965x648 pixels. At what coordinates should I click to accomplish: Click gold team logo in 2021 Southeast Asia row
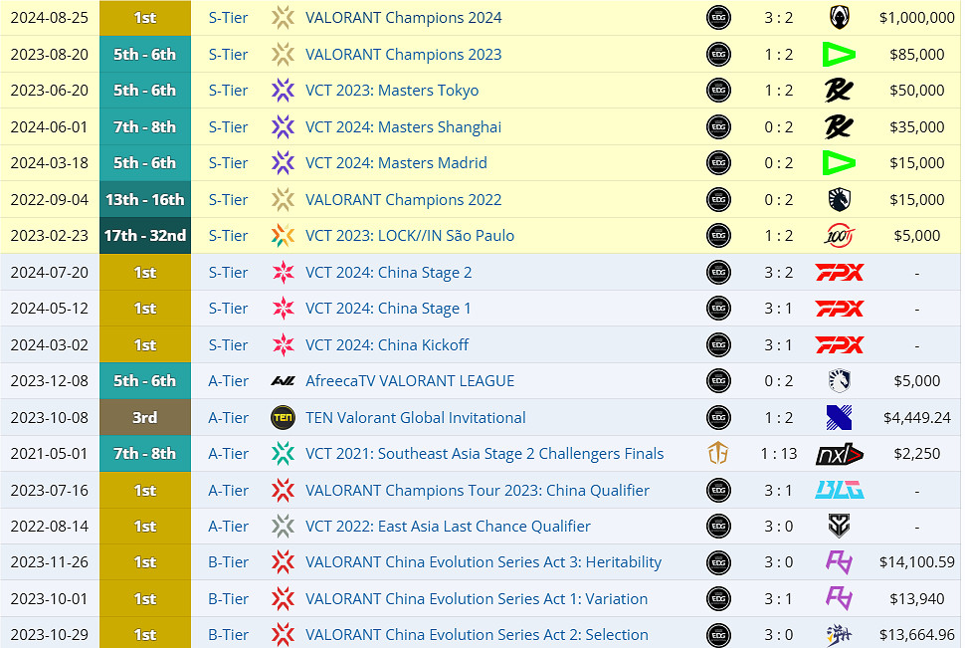[718, 454]
